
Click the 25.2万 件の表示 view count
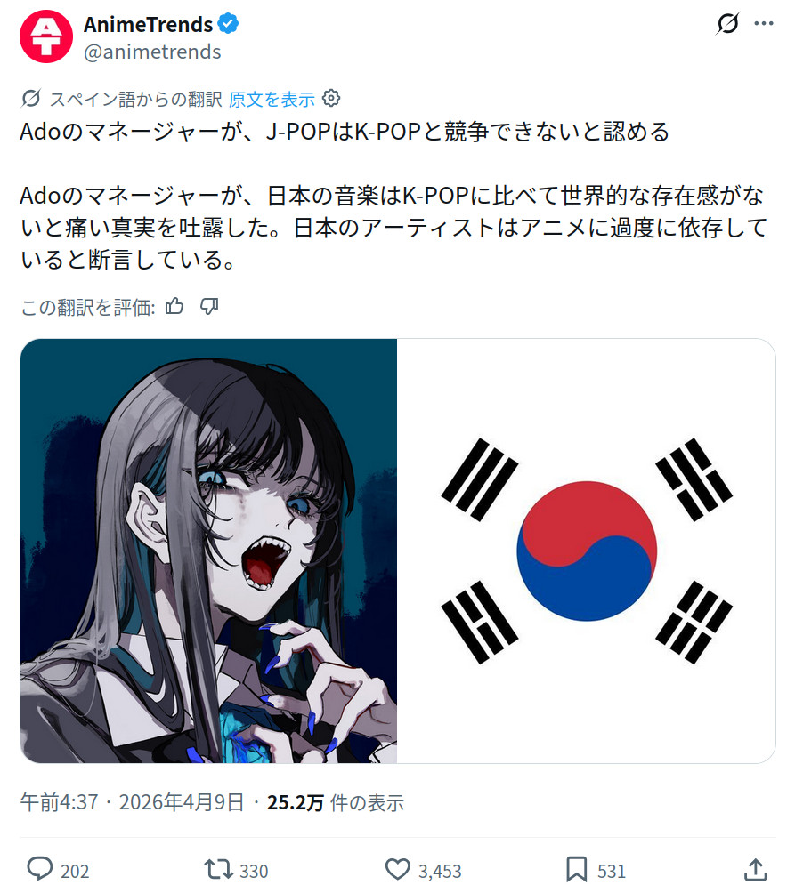pyautogui.click(x=336, y=802)
